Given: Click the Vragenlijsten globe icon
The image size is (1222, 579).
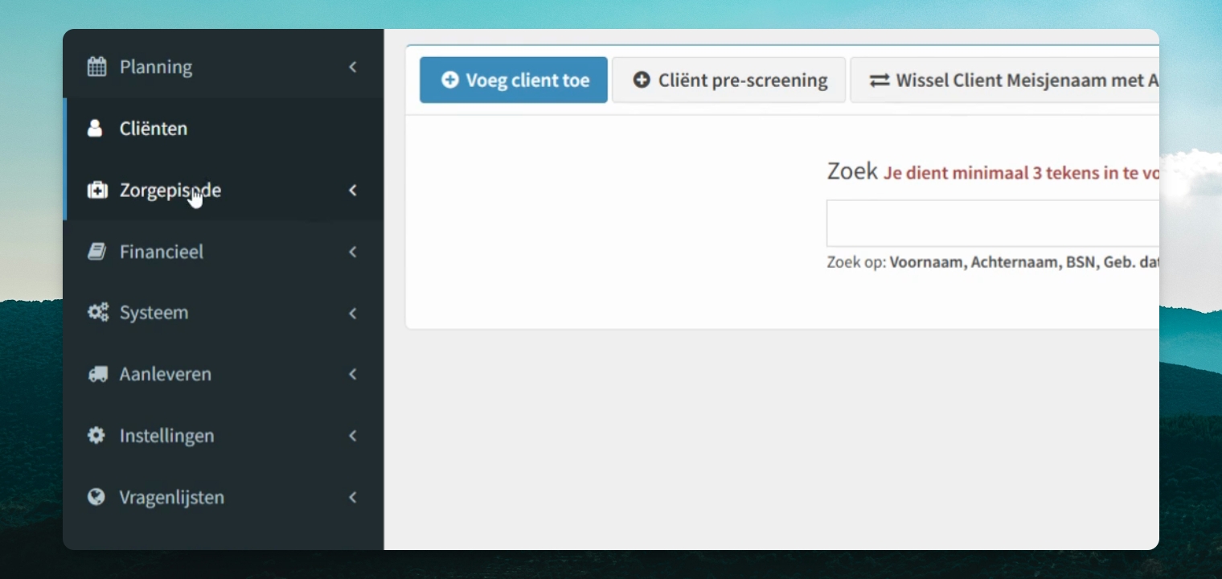Looking at the screenshot, I should 96,497.
